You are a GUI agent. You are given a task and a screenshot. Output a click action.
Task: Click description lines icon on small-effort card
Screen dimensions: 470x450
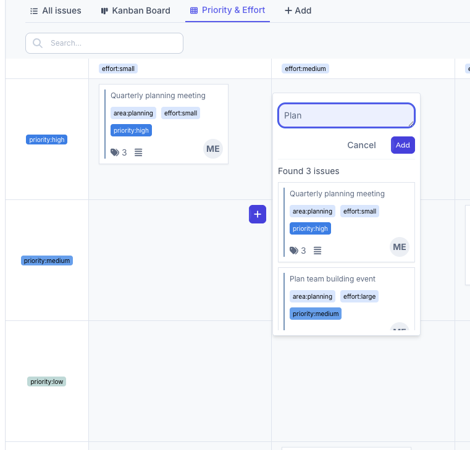click(x=138, y=152)
